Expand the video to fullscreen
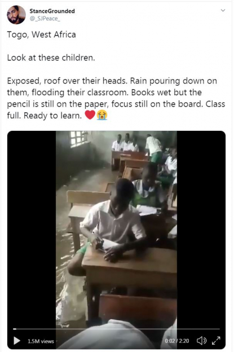 coord(216,341)
